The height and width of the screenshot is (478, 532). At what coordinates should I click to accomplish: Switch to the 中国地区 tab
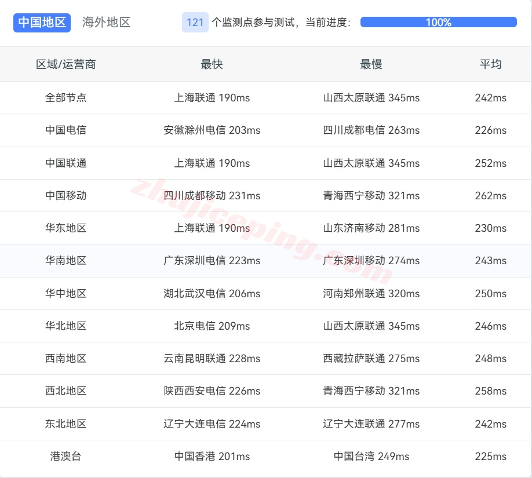coord(42,23)
